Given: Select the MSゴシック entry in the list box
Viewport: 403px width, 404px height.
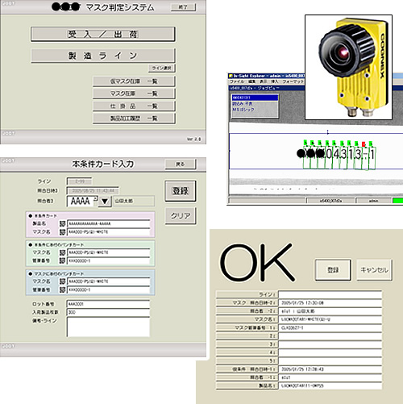Looking at the screenshot, I should pos(243,110).
